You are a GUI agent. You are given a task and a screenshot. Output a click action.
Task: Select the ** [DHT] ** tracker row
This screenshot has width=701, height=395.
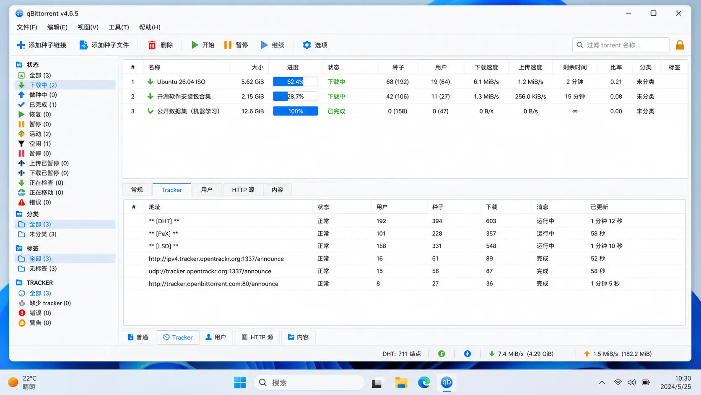[405, 221]
